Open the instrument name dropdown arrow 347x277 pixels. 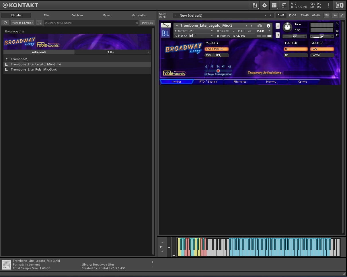pos(177,26)
